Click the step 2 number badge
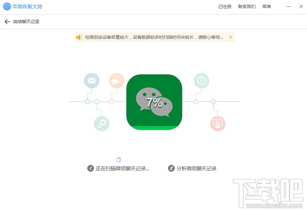Screen dimensions: 307x211 click(x=171, y=169)
